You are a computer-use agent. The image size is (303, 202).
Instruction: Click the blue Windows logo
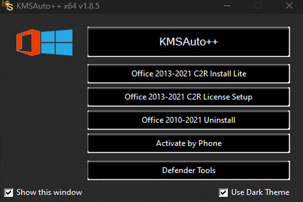point(57,43)
